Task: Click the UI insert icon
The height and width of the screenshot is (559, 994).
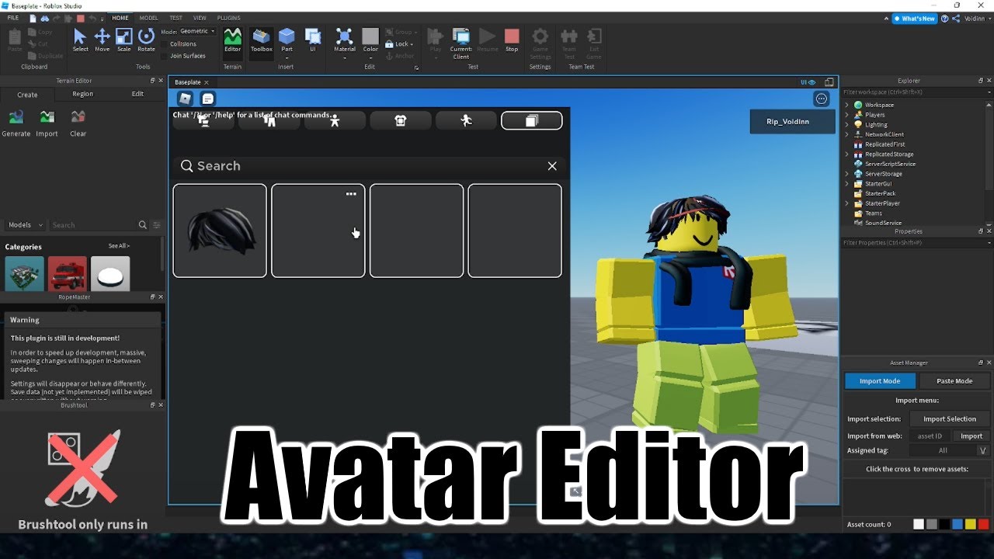Action: 313,40
